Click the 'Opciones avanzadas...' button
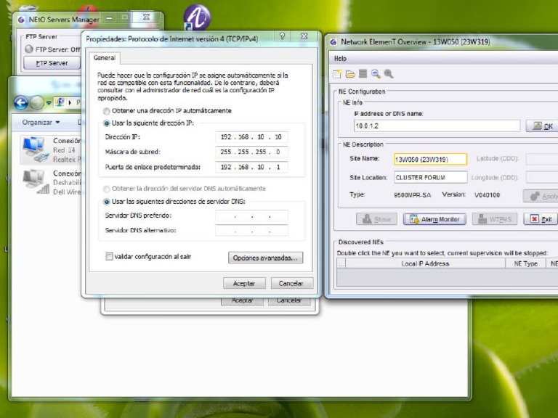Image resolution: width=558 pixels, height=418 pixels. tap(266, 258)
